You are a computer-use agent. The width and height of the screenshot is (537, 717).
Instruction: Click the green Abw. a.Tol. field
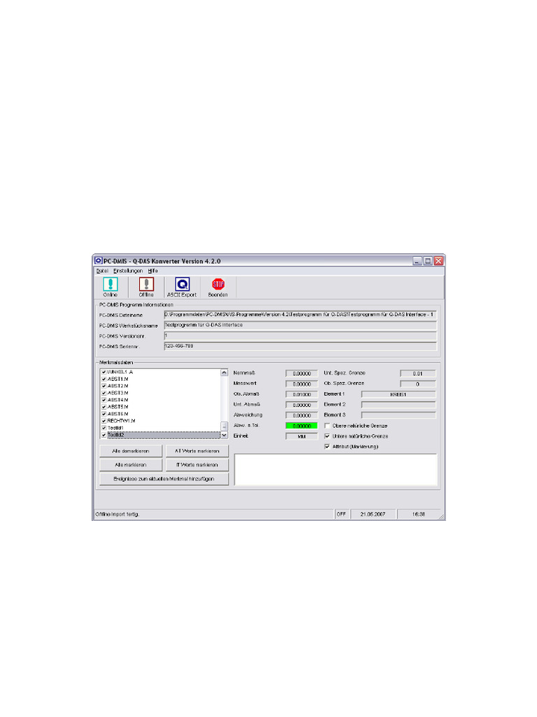click(x=301, y=426)
